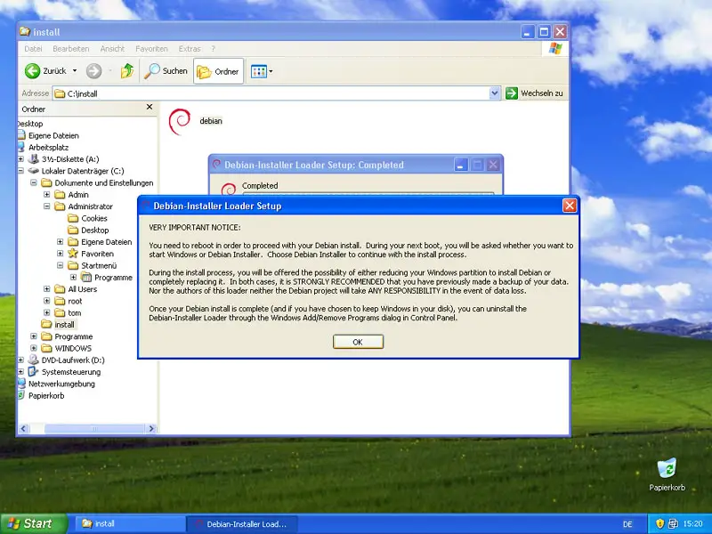712x534 pixels.
Task: Open the Datei menu
Action: (33, 49)
